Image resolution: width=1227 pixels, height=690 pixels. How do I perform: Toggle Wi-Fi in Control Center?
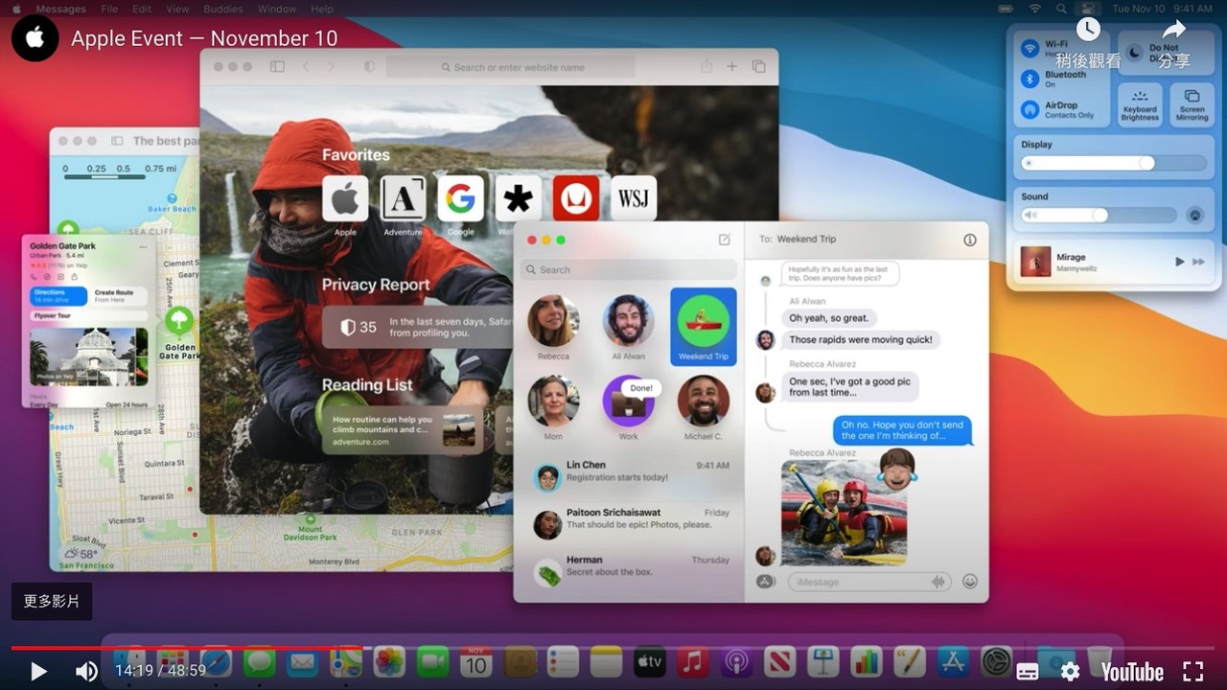pos(1030,49)
